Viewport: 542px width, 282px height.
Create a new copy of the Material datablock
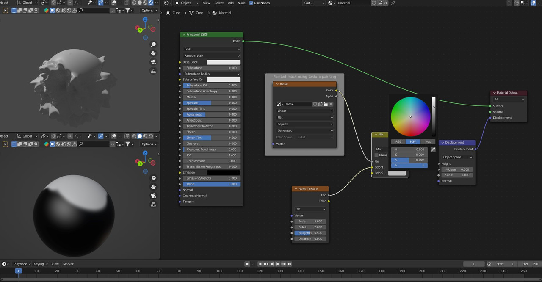pos(380,3)
